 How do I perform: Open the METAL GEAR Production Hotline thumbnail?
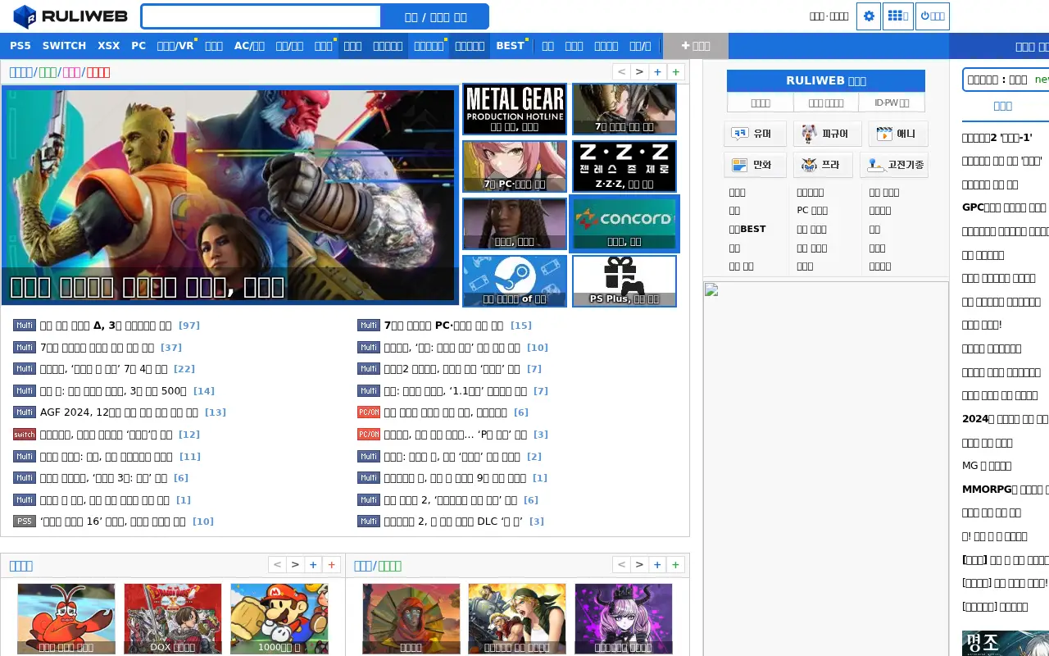point(515,109)
